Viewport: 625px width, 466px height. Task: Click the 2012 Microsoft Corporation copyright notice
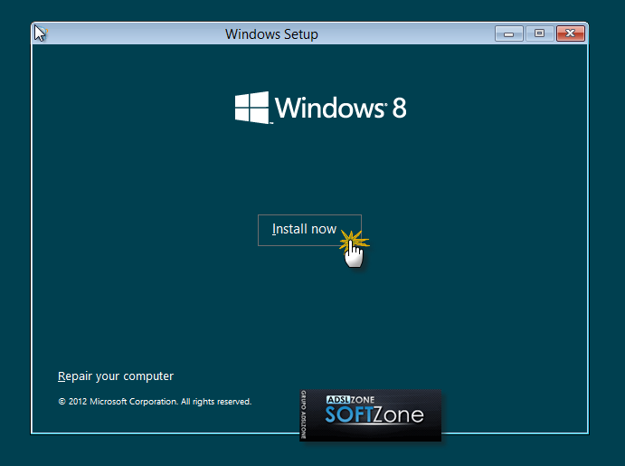118,401
